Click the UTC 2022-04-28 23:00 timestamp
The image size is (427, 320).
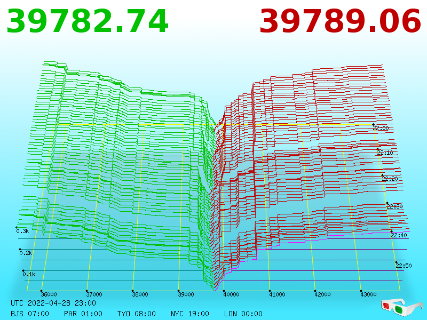tap(53, 303)
